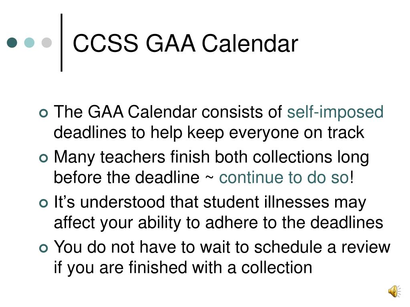Click the light teal circle decoration
Screen dimensions: 410x307
29,42
